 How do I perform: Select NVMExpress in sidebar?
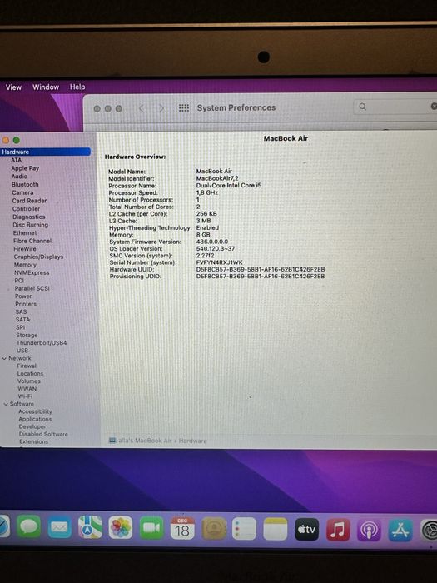click(32, 272)
